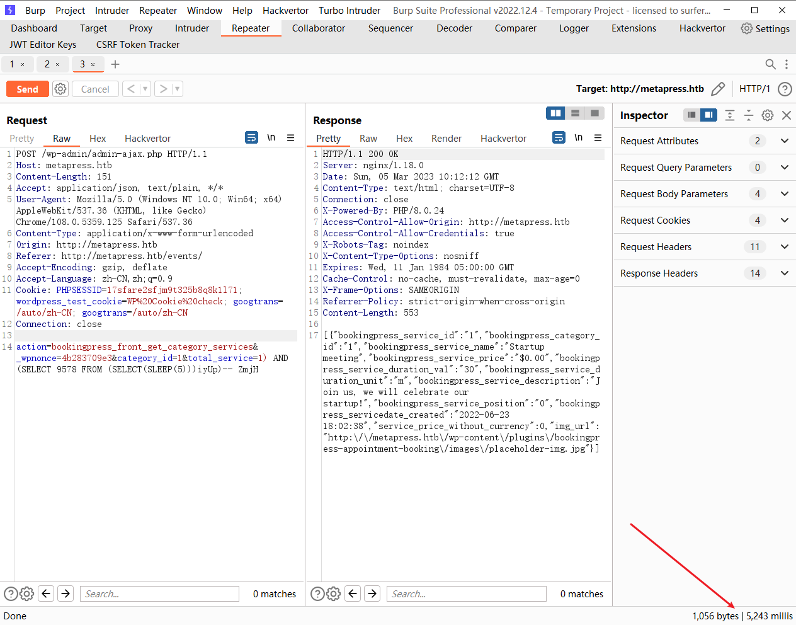Focus request search field
This screenshot has width=796, height=625.
coord(159,593)
